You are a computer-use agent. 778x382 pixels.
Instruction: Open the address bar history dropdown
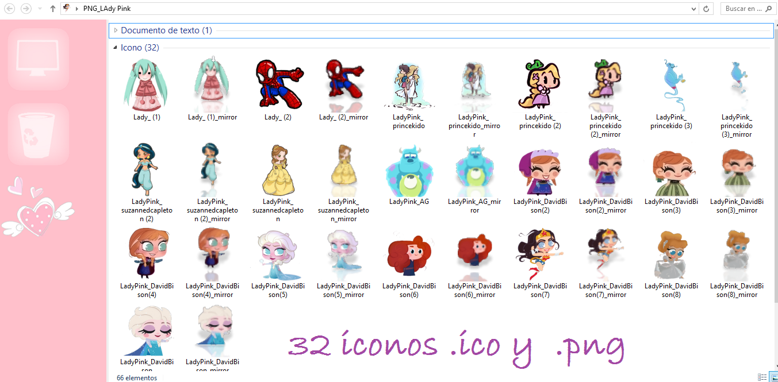[x=694, y=9]
